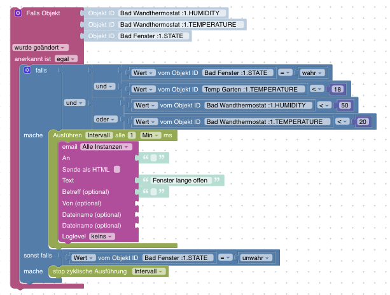Screen dimensions: 390x295
Task: Open less-than dropdown beside value 18
Action: [317, 89]
